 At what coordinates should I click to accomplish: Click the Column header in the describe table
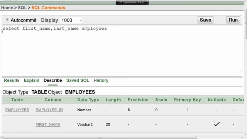(53, 100)
